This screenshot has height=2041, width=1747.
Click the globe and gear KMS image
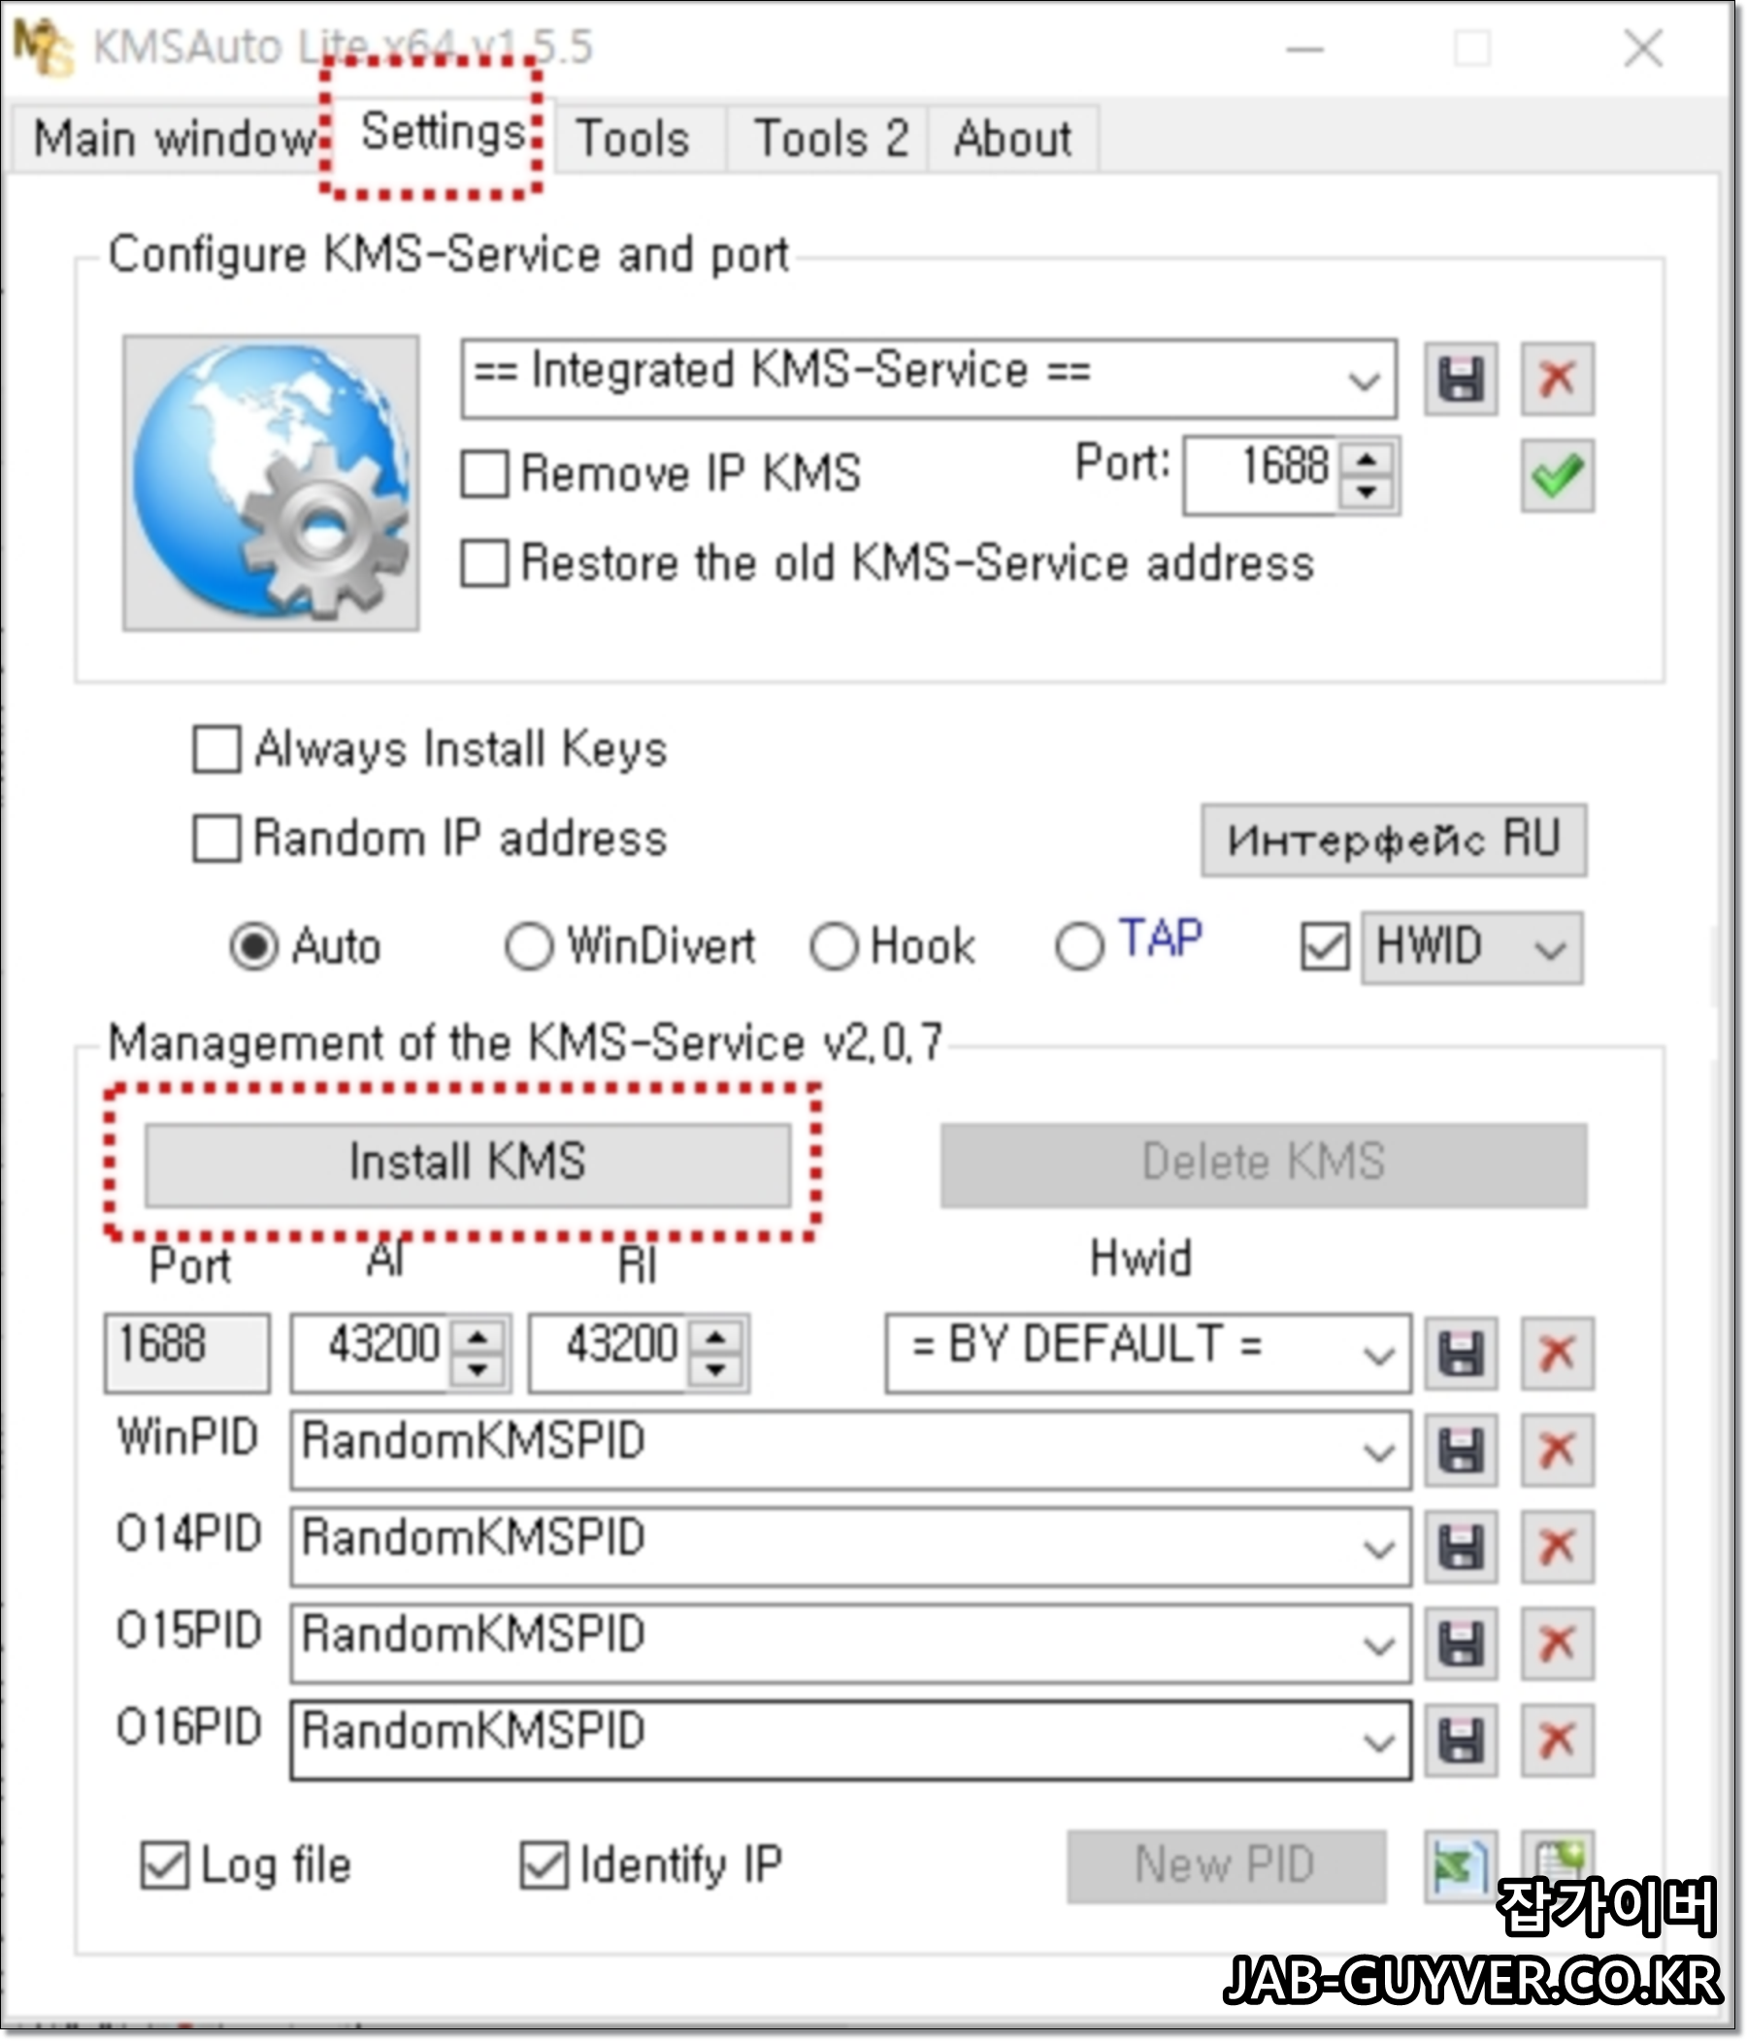[271, 482]
